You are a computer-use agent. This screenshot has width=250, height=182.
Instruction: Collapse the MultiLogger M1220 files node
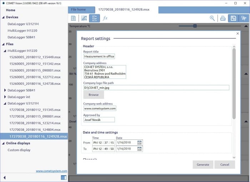tap(5, 51)
